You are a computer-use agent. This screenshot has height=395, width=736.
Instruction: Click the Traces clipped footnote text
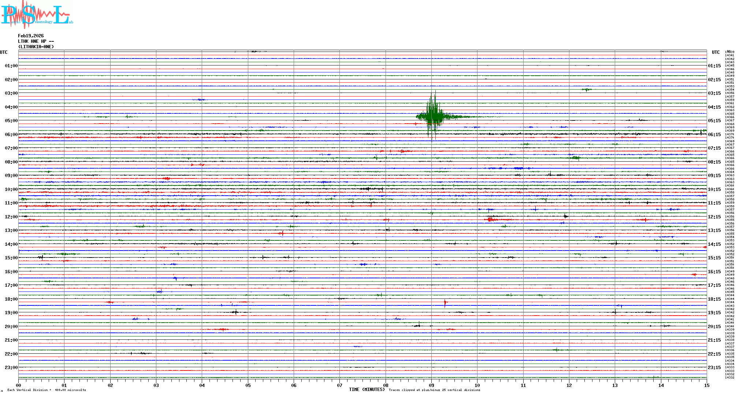[x=434, y=390]
